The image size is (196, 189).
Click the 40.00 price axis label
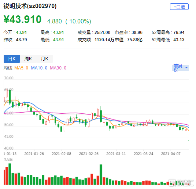9,148
